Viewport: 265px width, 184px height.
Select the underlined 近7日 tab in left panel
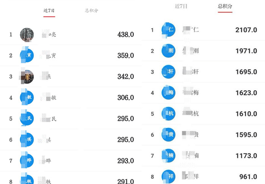click(49, 11)
